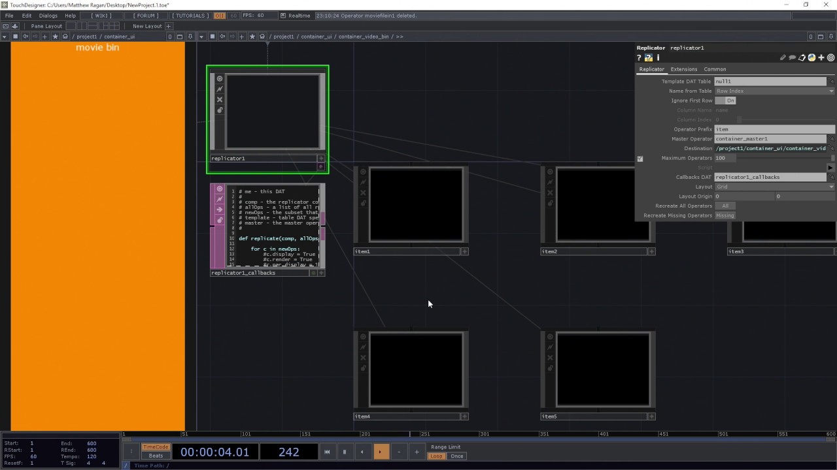Step forward one frame with plus

(417, 452)
